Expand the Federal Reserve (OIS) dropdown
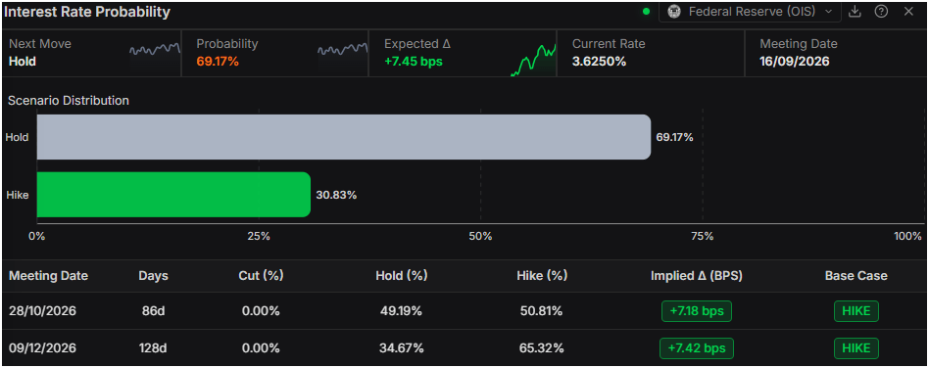Screen dimensions: 929x368 click(750, 12)
